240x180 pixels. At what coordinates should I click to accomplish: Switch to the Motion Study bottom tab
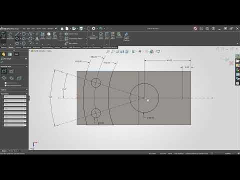tap(13, 151)
